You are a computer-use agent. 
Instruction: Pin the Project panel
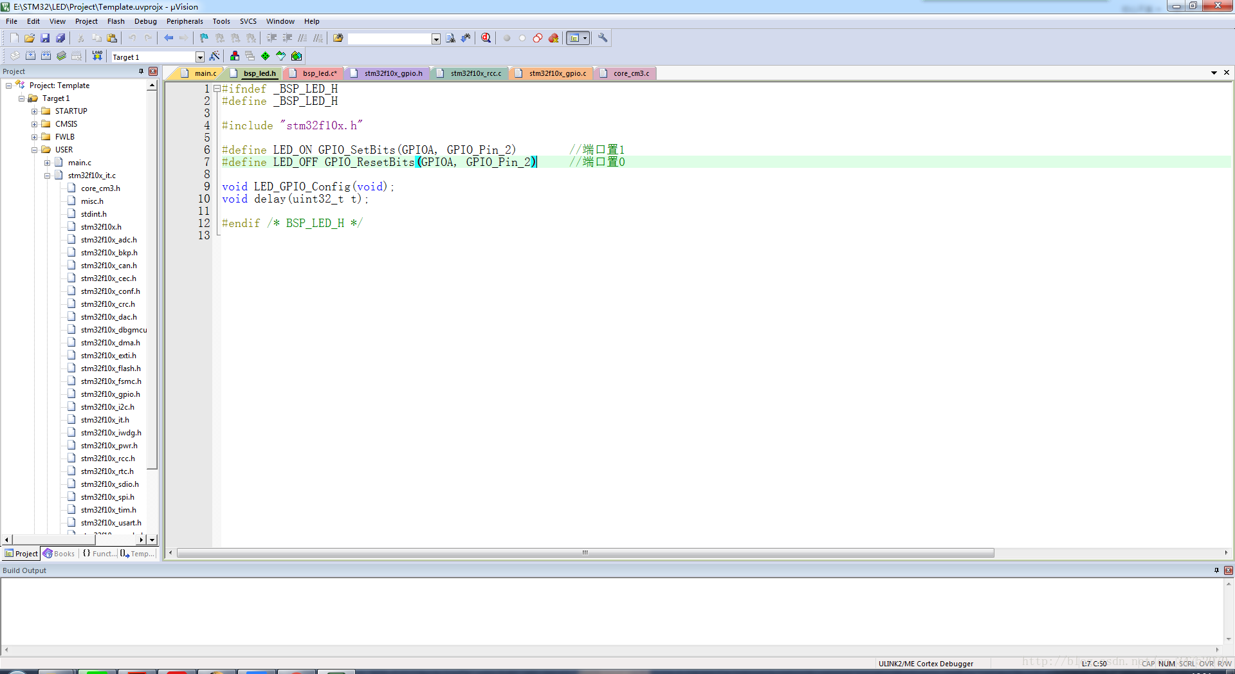142,71
